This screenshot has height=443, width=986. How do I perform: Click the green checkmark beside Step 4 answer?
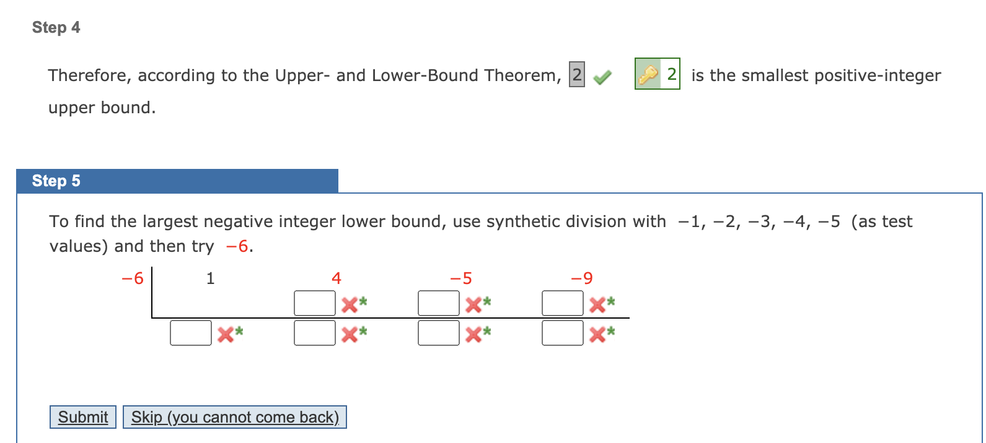[x=602, y=75]
